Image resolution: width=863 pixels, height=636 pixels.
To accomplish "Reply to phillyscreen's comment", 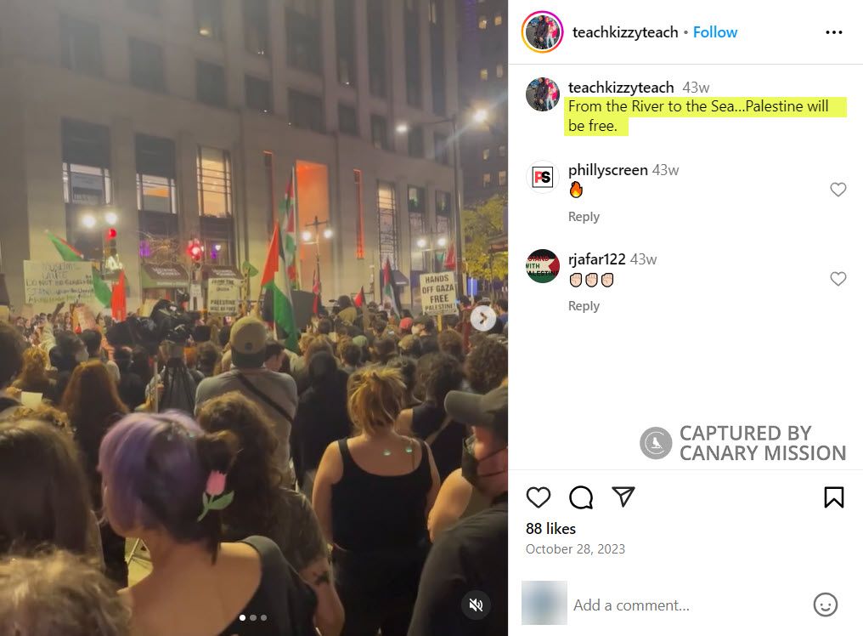I will (x=584, y=217).
